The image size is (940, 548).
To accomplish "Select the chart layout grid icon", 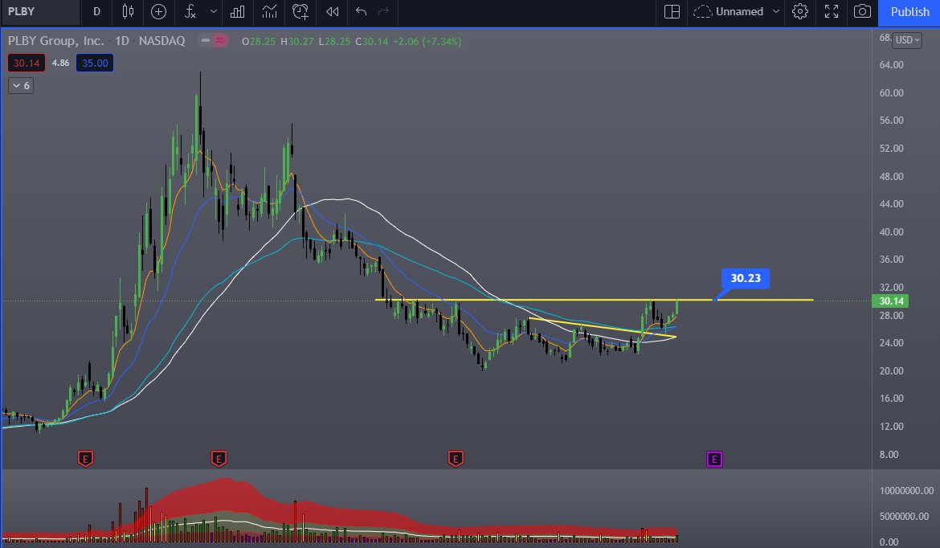I will click(x=672, y=12).
